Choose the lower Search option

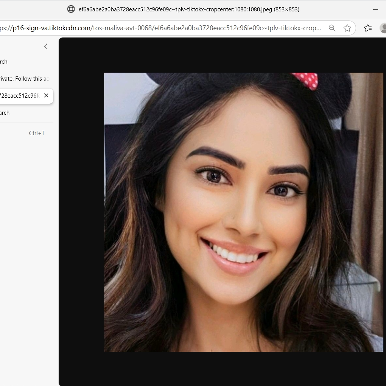5,112
